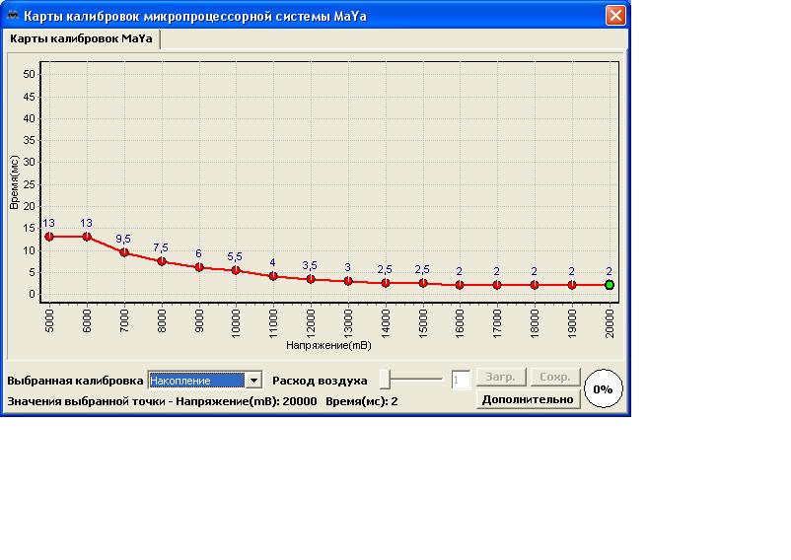Click the 9,5 value label above the curve
791x560 pixels.
(123, 239)
